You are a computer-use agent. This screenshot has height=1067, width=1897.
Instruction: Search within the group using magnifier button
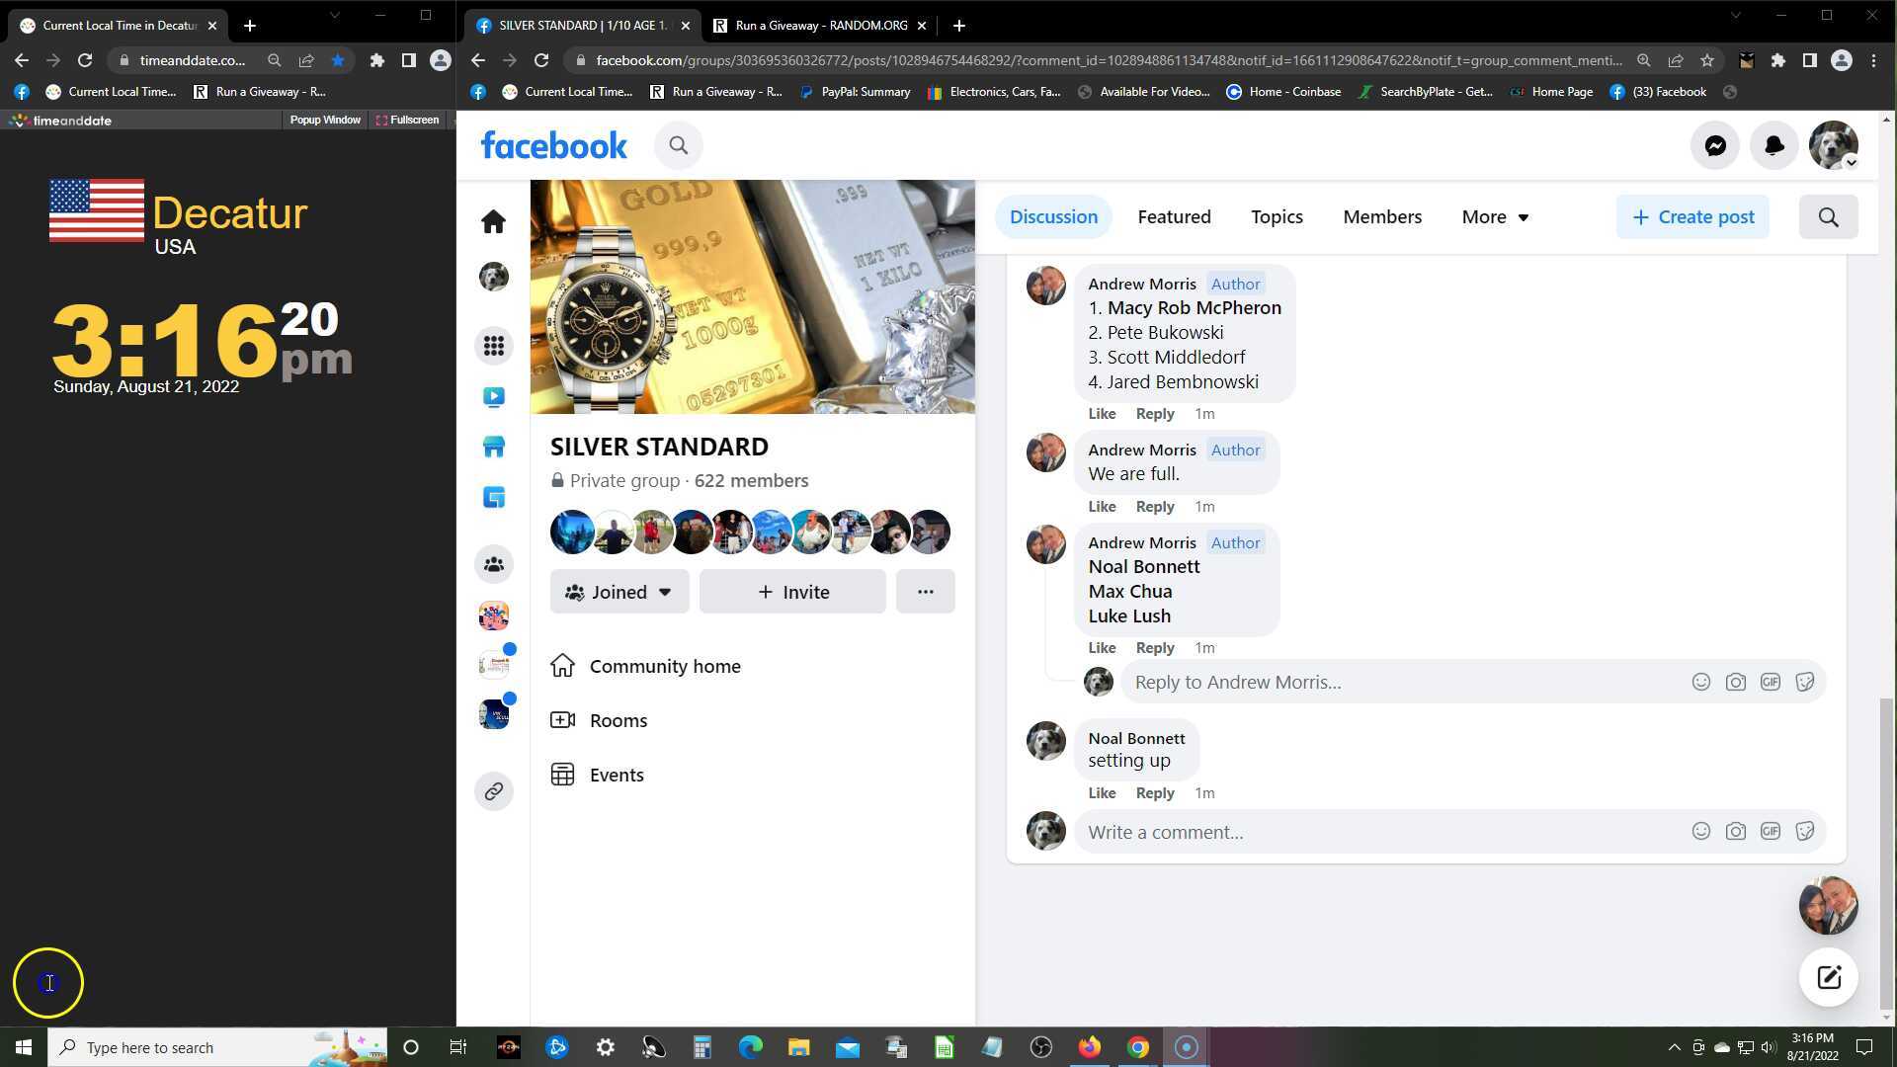[x=1828, y=217]
